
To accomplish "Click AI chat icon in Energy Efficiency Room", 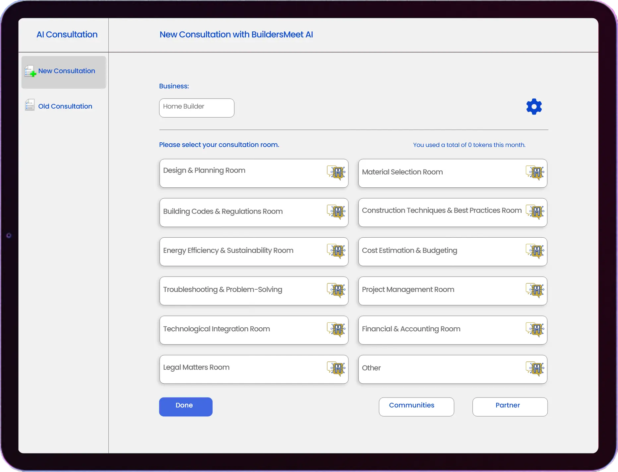I will 336,251.
